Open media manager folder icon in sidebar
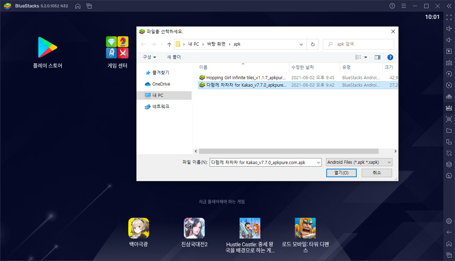The height and width of the screenshot is (261, 455). (x=449, y=130)
